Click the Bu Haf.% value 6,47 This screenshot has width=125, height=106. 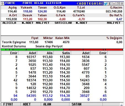click(119, 19)
